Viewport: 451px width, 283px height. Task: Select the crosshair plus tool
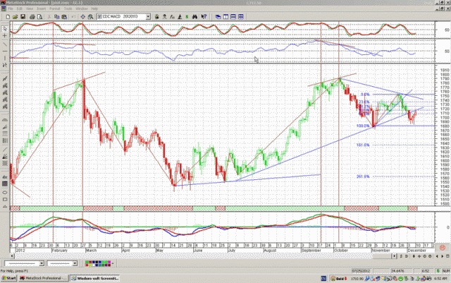pos(5,36)
